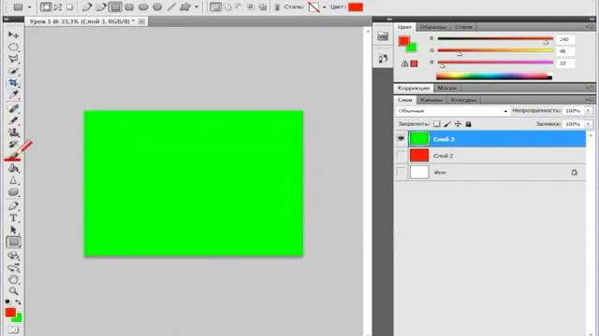Choose Rounded Rectangle in options bar
The height and width of the screenshot is (336, 599).
tap(129, 7)
